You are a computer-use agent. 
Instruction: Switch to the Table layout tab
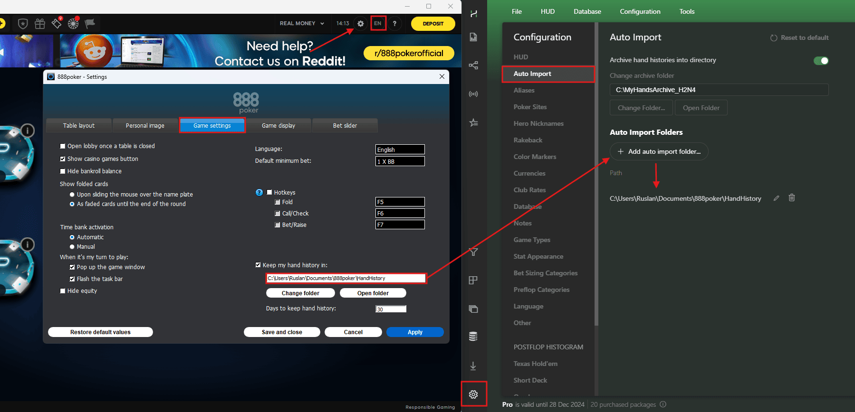point(79,125)
